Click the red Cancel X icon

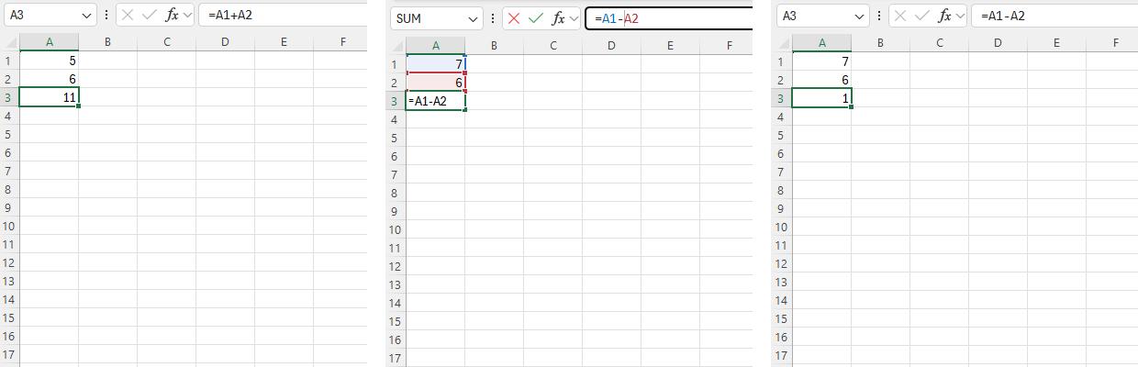pos(514,18)
